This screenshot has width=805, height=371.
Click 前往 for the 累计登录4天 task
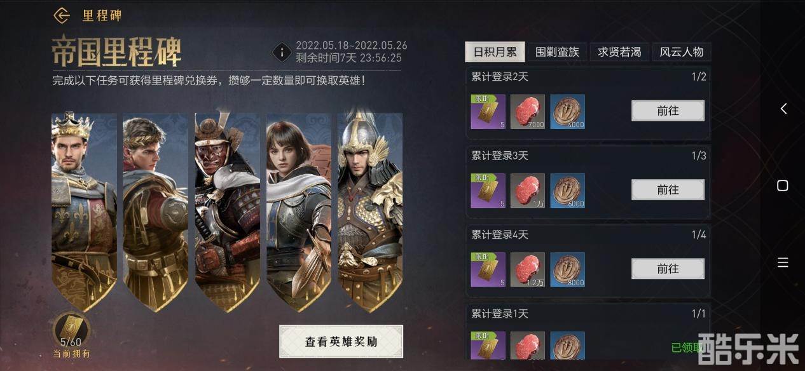click(668, 269)
